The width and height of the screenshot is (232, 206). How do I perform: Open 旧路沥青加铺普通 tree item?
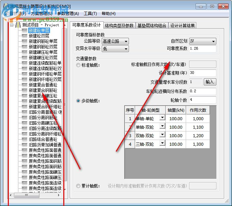(x=45, y=145)
